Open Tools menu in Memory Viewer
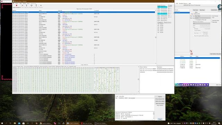 point(28,3)
